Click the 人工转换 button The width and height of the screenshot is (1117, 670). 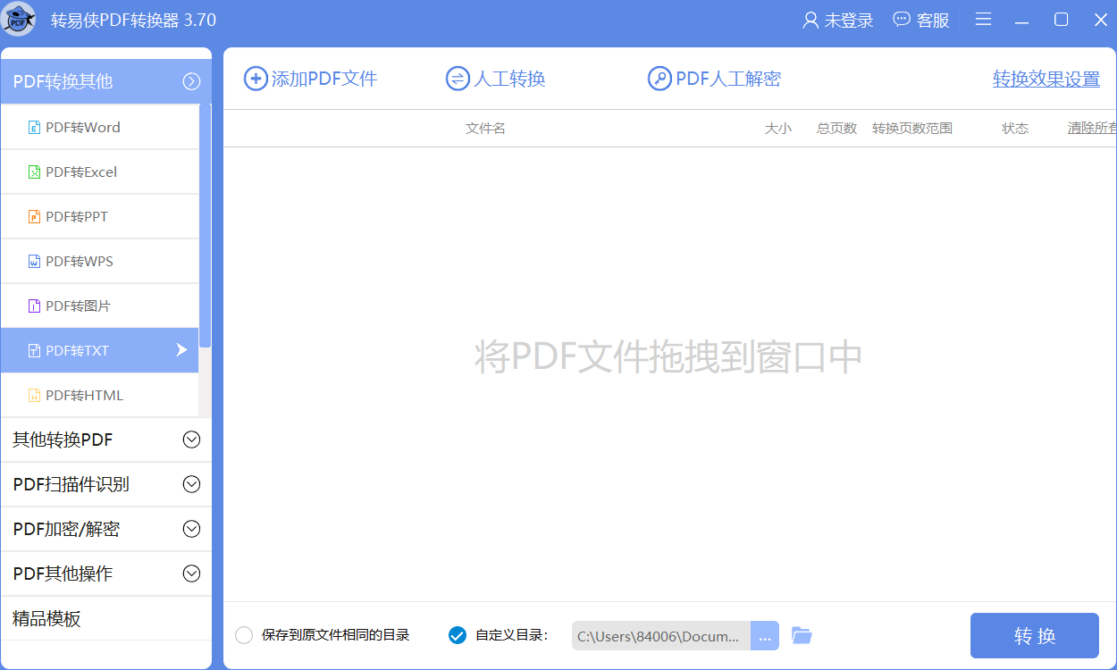[496, 79]
